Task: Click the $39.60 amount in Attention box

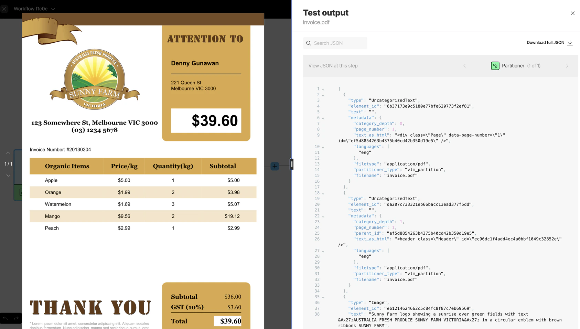Action: (215, 121)
